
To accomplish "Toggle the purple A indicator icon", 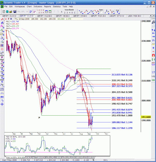I will (34, 12).
